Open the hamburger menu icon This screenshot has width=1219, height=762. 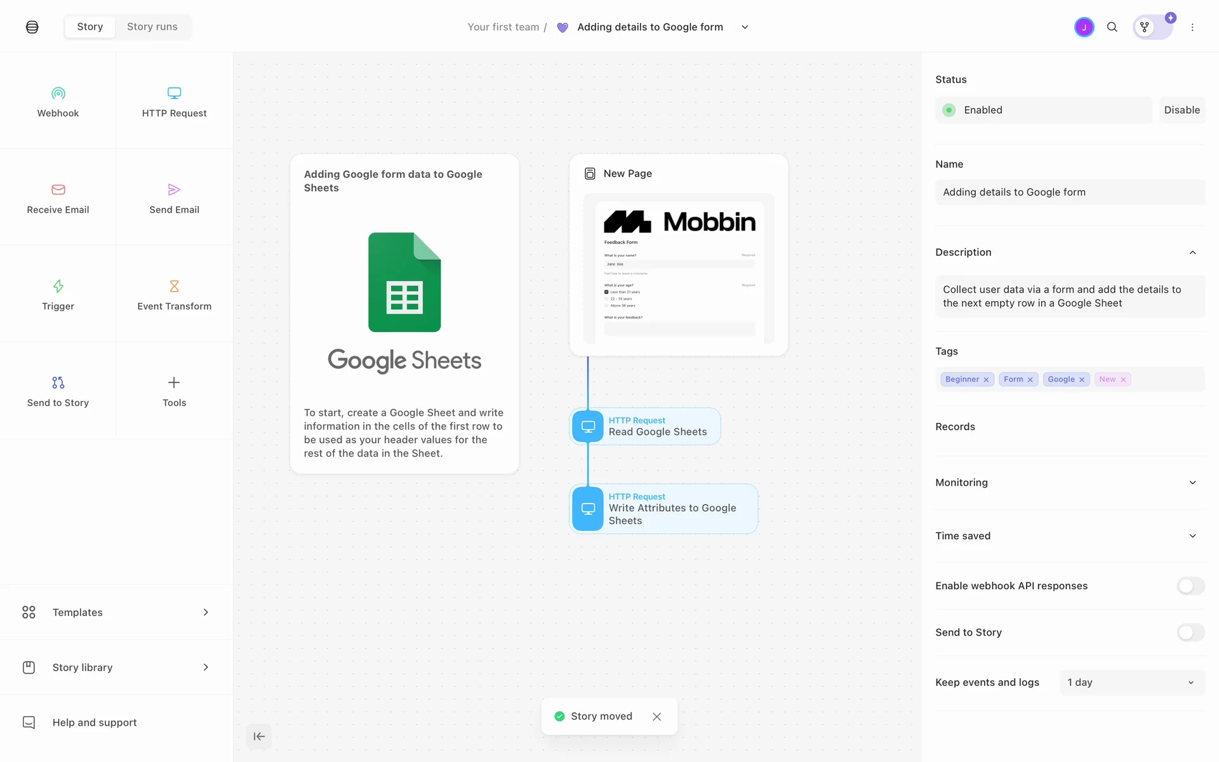click(x=32, y=27)
